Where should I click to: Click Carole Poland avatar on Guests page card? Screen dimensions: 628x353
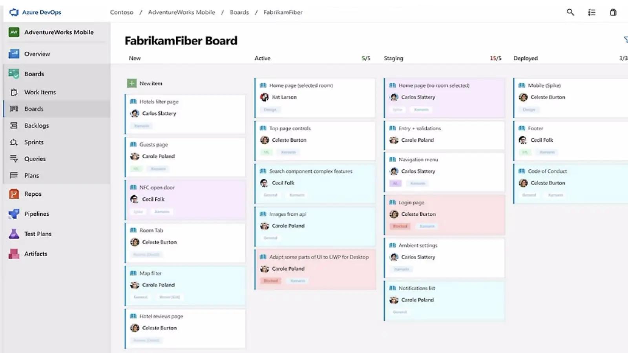pos(135,156)
